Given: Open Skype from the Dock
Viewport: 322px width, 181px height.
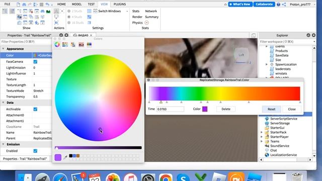Looking at the screenshot, I should click(183, 177).
